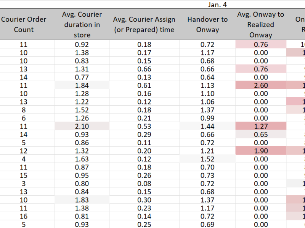This screenshot has height=228, width=305.
Task: Select the 0.92 cell in first row
Action: (82, 45)
